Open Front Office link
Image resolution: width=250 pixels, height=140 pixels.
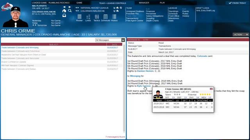tap(174, 16)
